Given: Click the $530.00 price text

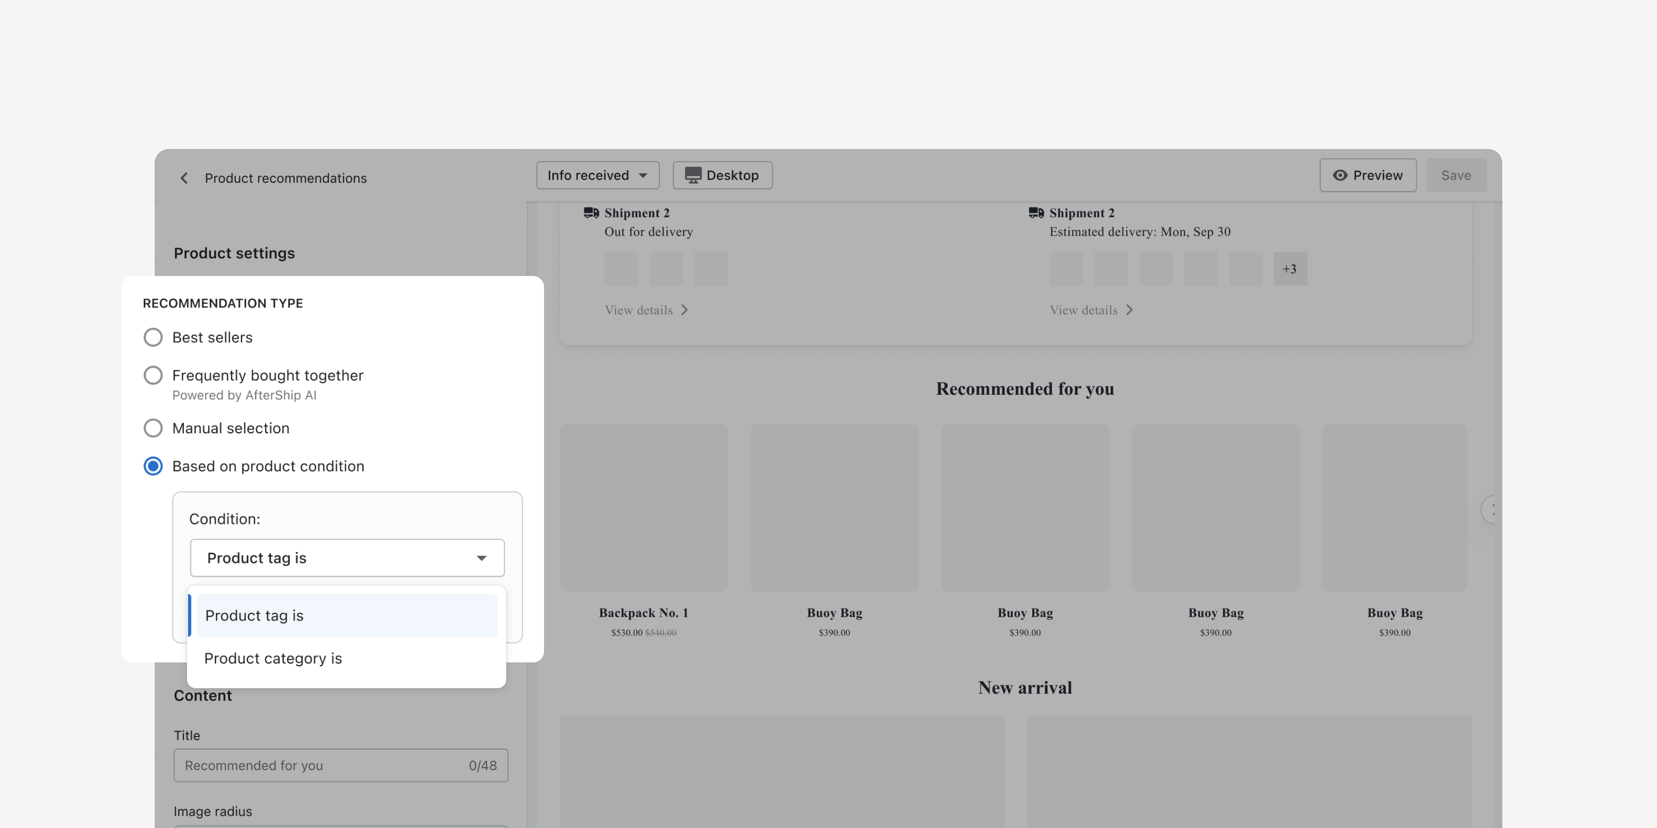Looking at the screenshot, I should click(626, 633).
